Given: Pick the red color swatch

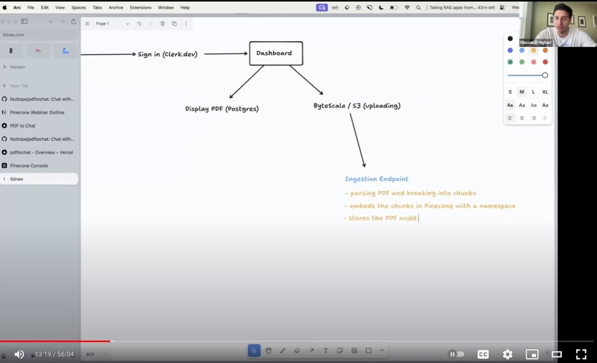Looking at the screenshot, I should coord(545,62).
